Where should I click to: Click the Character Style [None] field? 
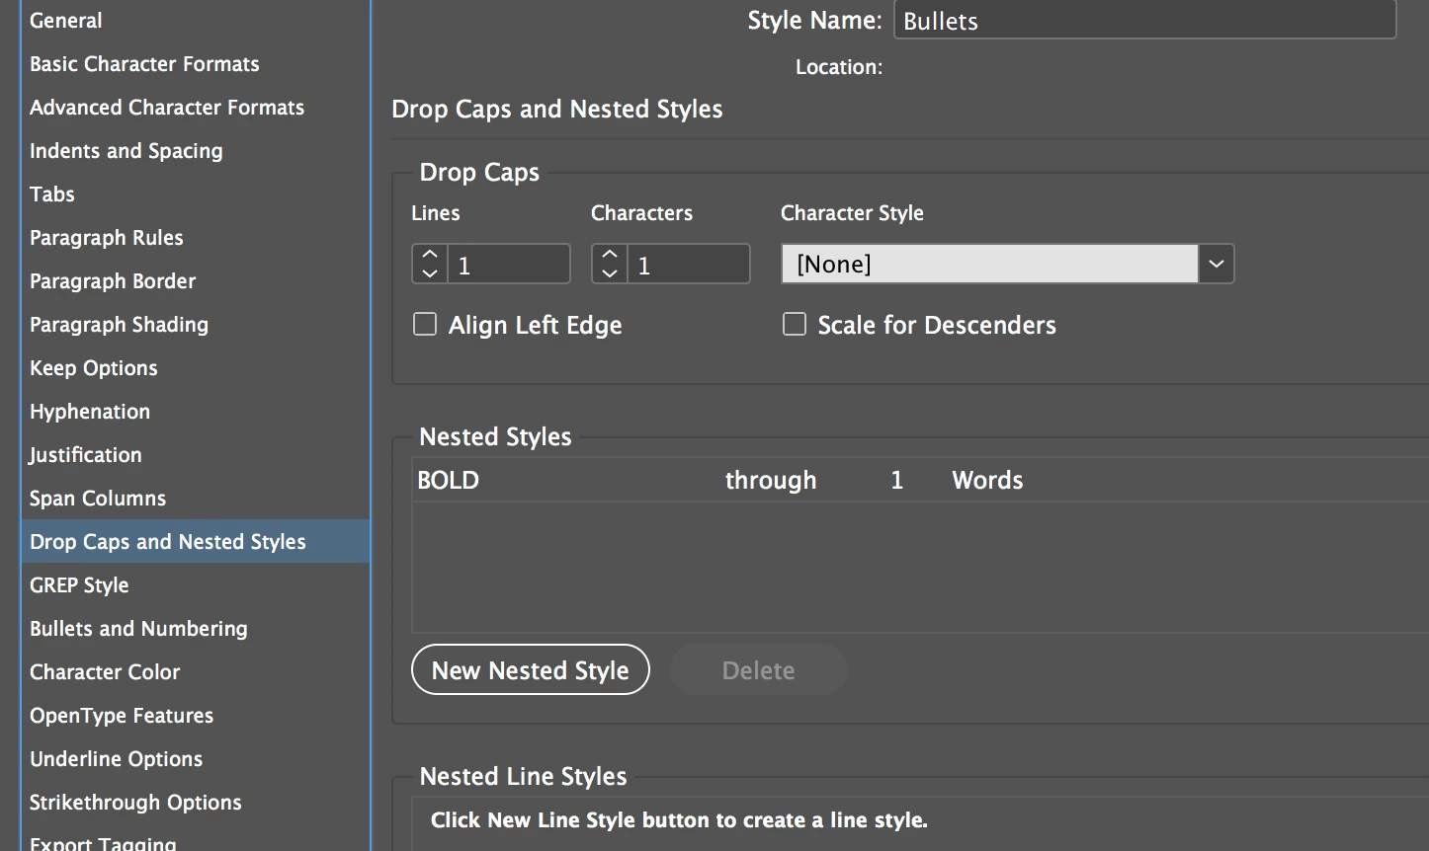pos(988,265)
